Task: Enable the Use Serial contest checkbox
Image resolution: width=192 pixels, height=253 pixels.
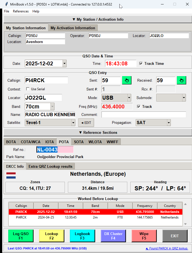Action: 28,89
